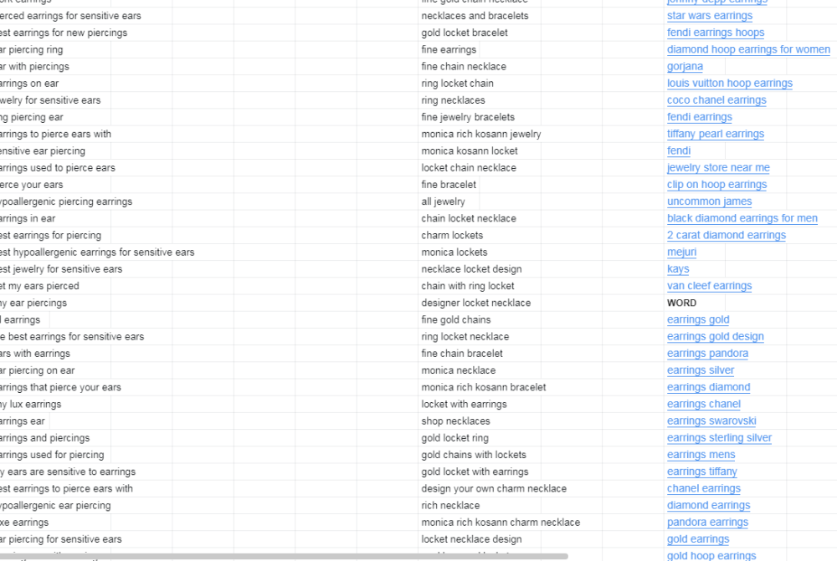Select the "monica rich kosann jewelry" cell
This screenshot has width=837, height=561.
pyautogui.click(x=481, y=134)
